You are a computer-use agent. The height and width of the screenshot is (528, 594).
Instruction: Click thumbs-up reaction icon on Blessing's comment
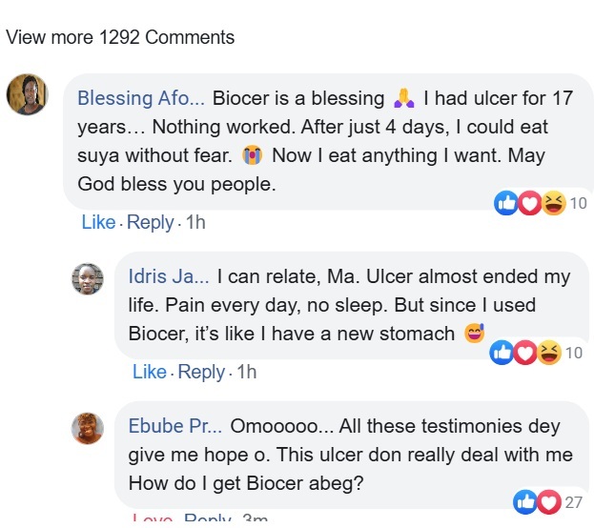(x=505, y=203)
